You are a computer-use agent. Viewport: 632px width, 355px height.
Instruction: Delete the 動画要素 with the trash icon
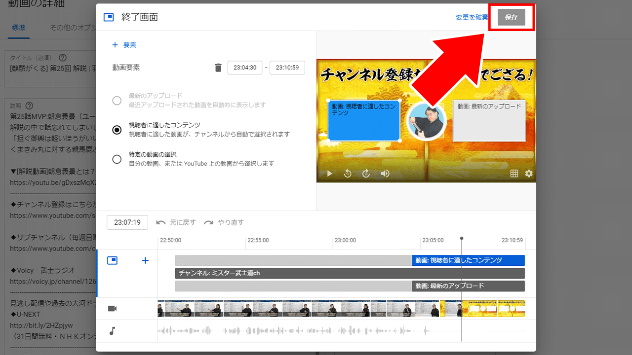(x=218, y=68)
